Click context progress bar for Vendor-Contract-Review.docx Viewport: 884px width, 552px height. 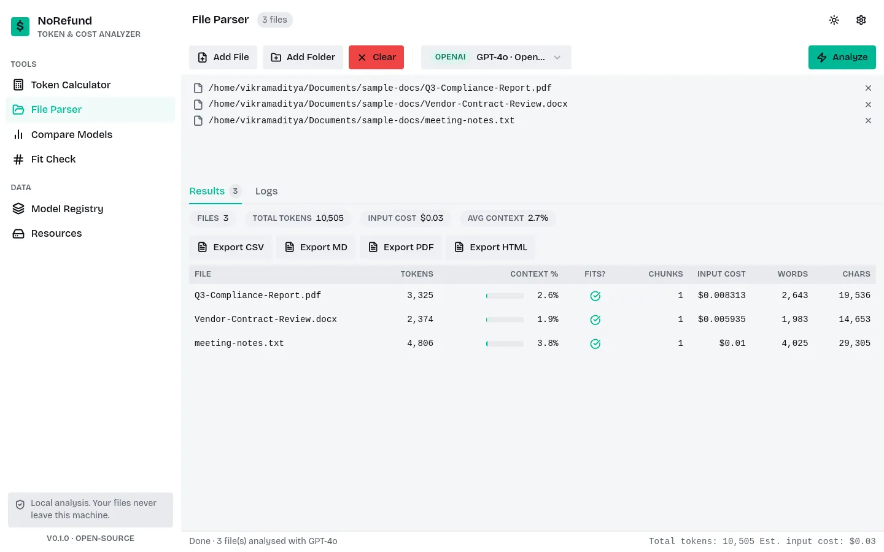(x=505, y=320)
